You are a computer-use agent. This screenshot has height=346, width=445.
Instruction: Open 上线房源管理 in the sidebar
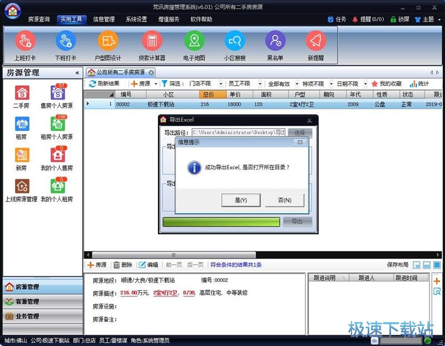point(22,186)
